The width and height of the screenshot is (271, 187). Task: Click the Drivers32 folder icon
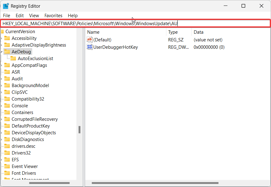[7, 153]
